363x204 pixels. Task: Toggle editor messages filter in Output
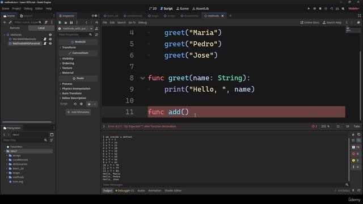point(356,167)
